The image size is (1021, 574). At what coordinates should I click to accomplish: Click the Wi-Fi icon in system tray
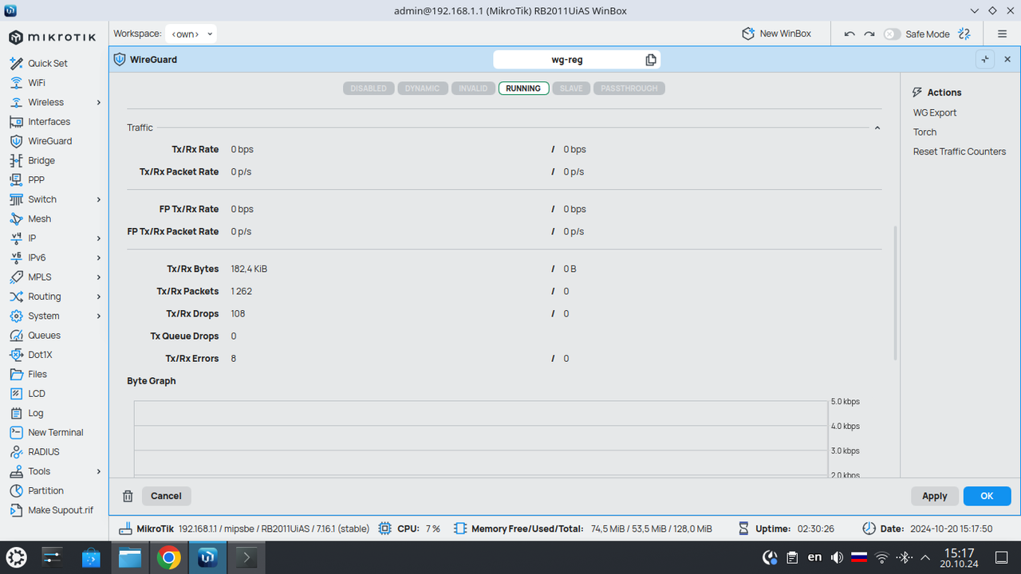coord(881,557)
